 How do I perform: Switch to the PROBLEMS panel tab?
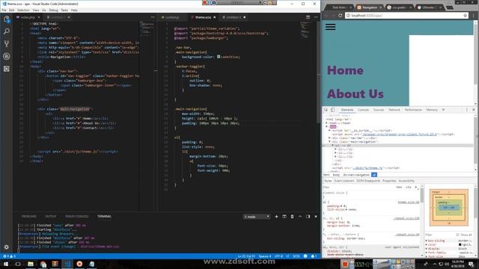(x=28, y=217)
